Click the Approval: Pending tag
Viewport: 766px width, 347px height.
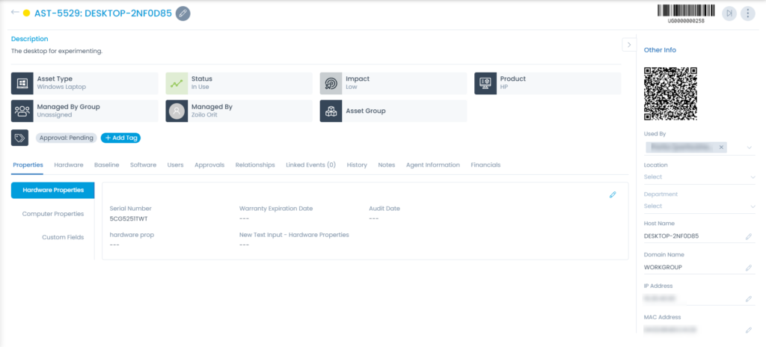67,138
